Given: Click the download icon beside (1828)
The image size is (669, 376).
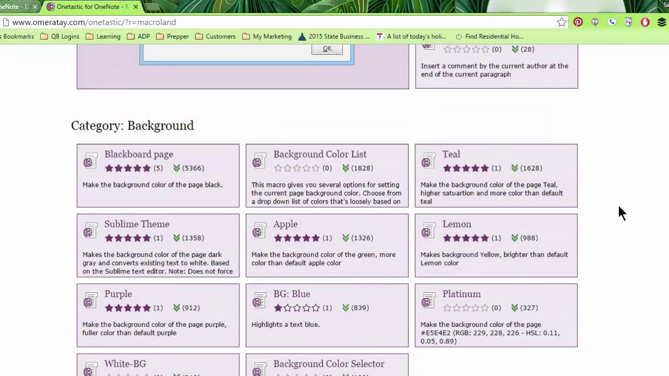Looking at the screenshot, I should point(345,168).
